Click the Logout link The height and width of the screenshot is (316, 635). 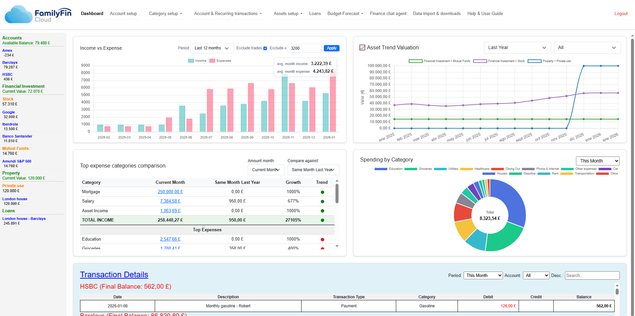pos(621,14)
